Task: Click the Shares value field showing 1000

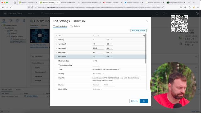Action: [109, 85]
